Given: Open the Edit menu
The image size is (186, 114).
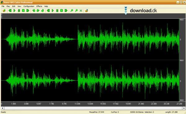Looking at the screenshot, I should 14,6.
